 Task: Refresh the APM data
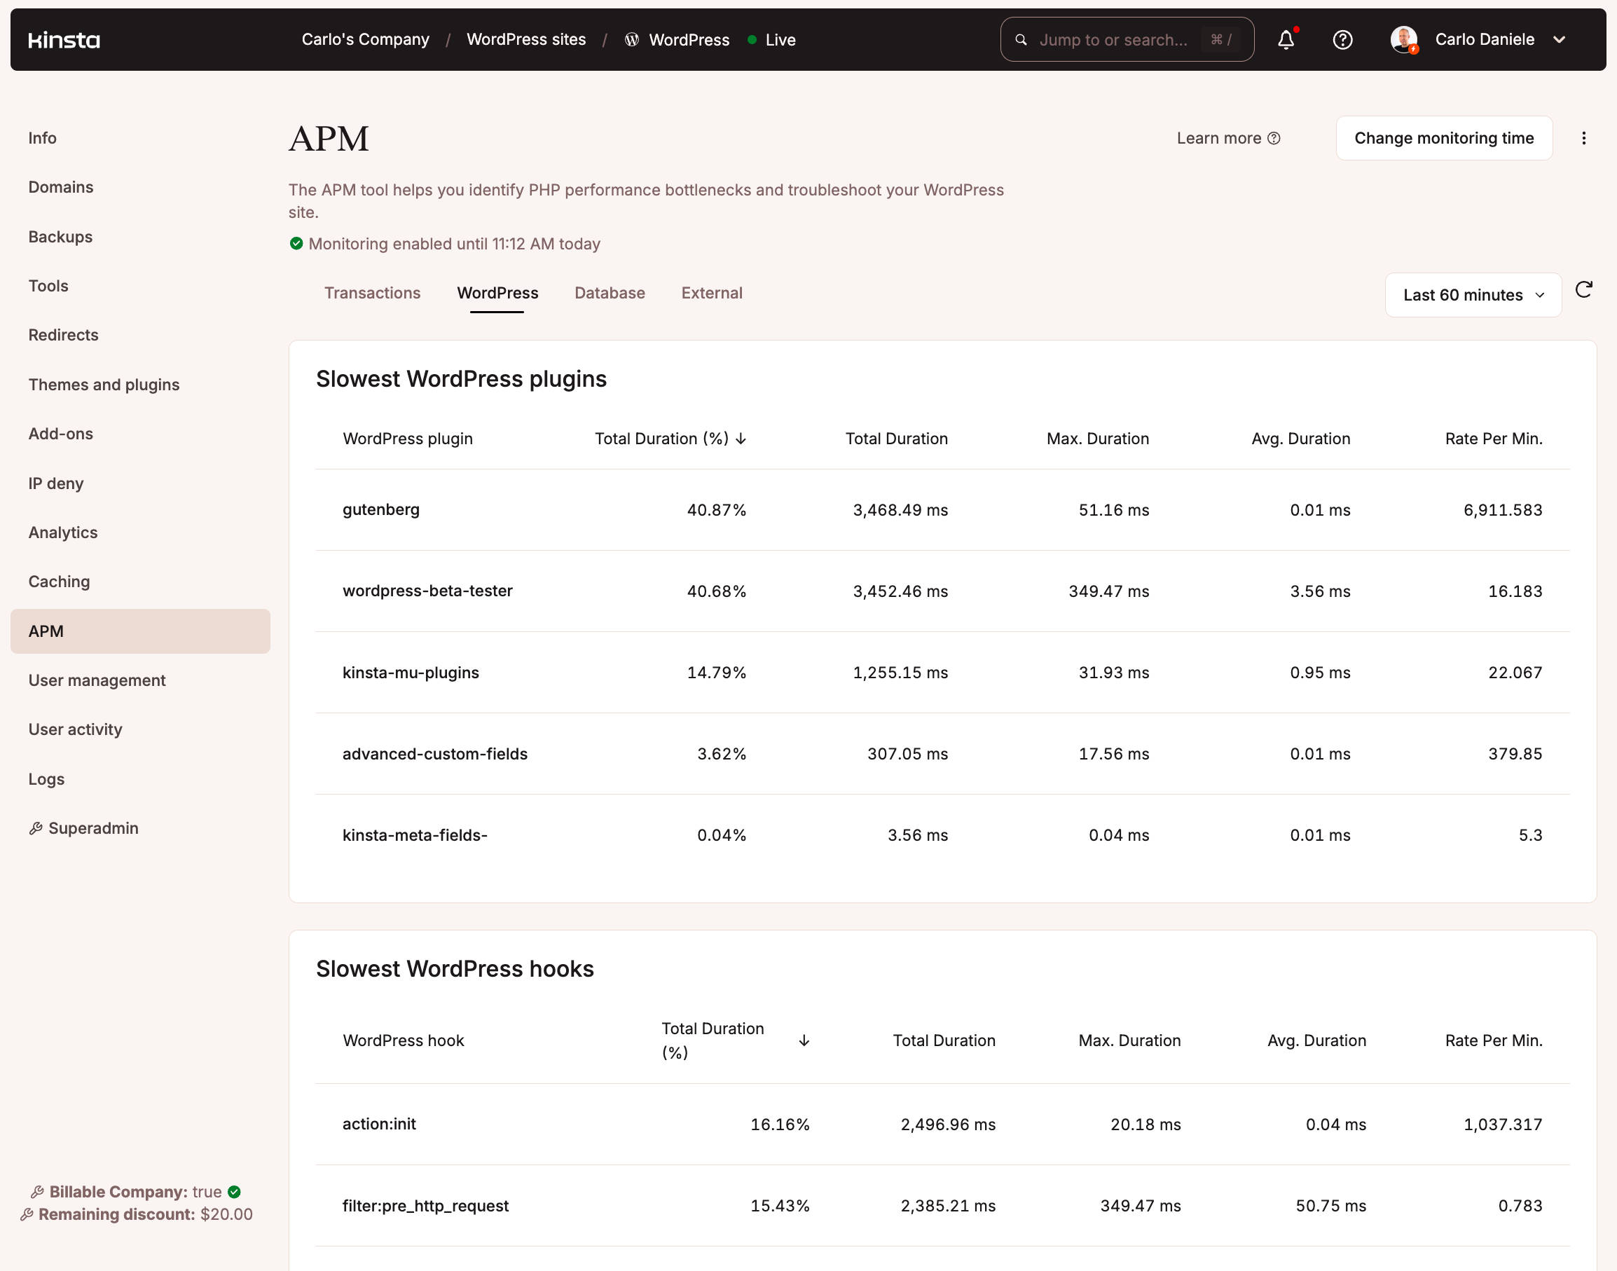(x=1584, y=291)
